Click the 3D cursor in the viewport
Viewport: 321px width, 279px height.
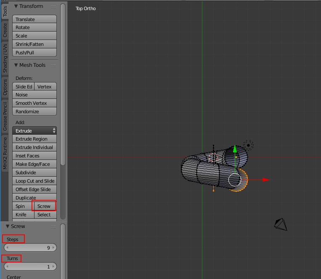(x=213, y=158)
